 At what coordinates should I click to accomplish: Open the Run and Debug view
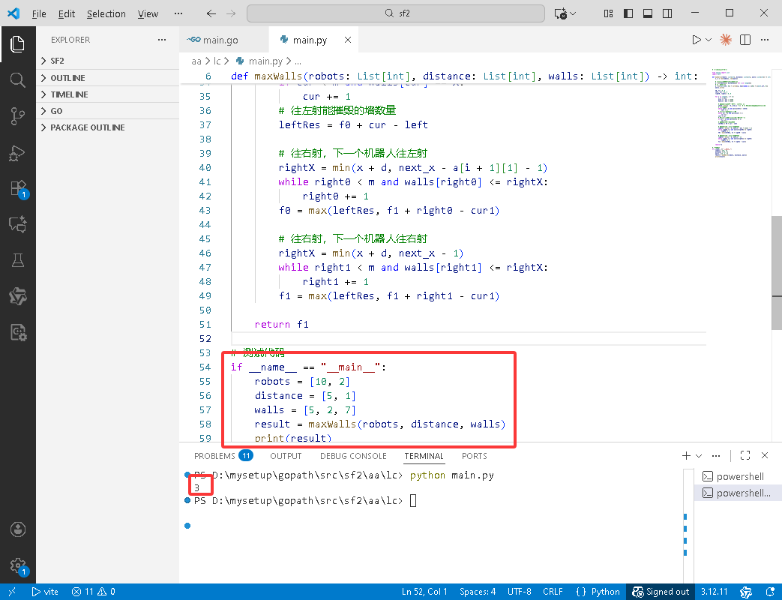(x=17, y=153)
